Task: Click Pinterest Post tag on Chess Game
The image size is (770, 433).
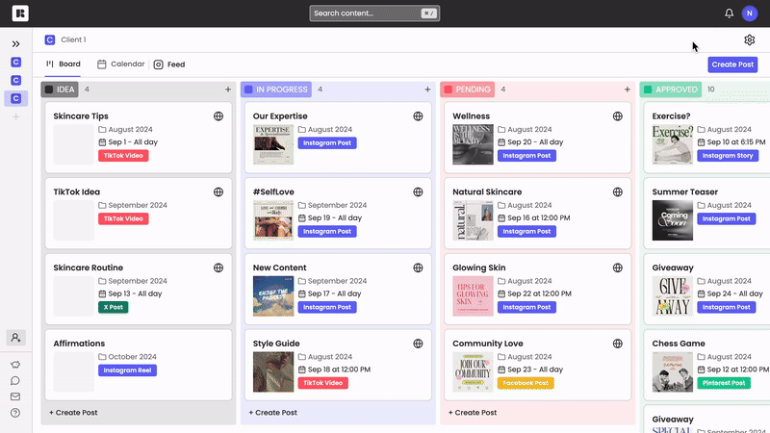Action: pos(724,383)
